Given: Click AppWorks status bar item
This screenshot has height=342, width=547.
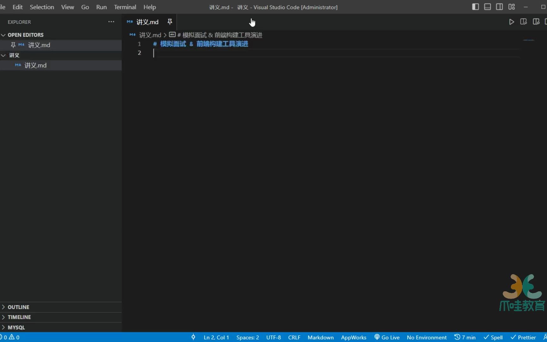Looking at the screenshot, I should click(x=354, y=337).
